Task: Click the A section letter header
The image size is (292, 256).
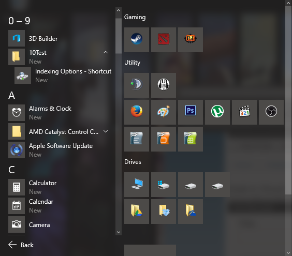Action: pos(11,95)
